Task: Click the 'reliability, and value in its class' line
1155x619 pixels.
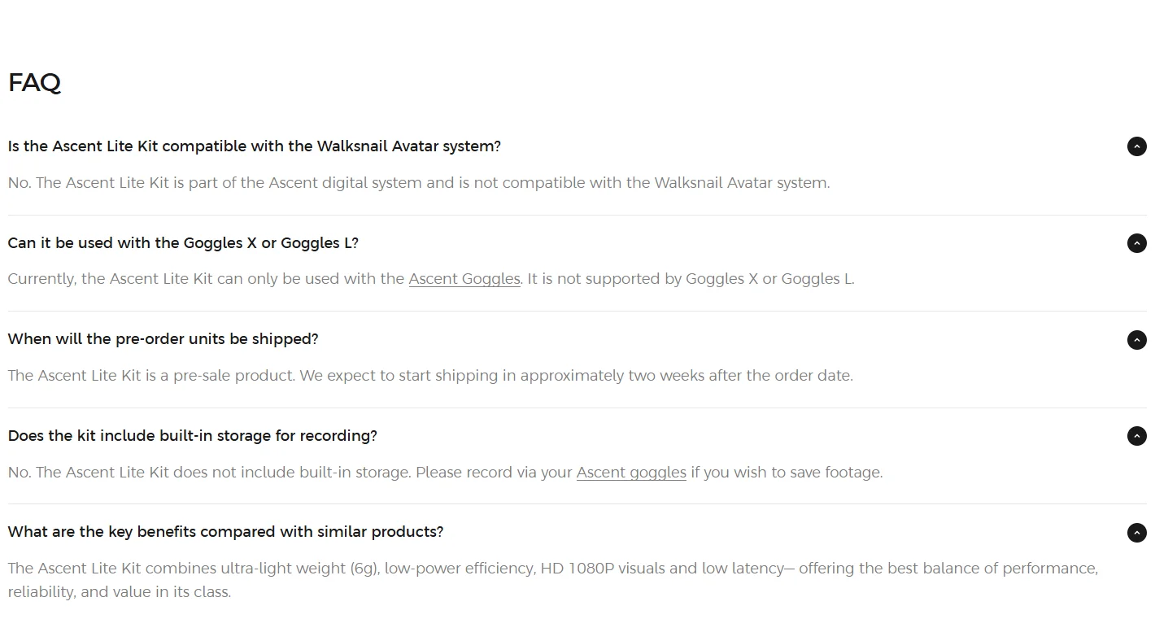Action: [120, 592]
